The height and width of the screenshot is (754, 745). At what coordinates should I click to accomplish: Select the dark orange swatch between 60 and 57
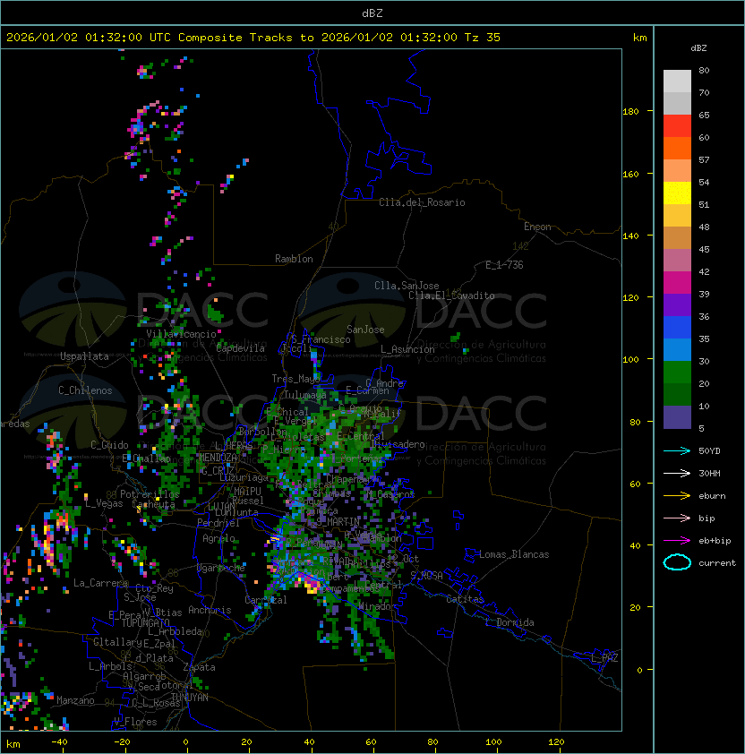(x=677, y=148)
